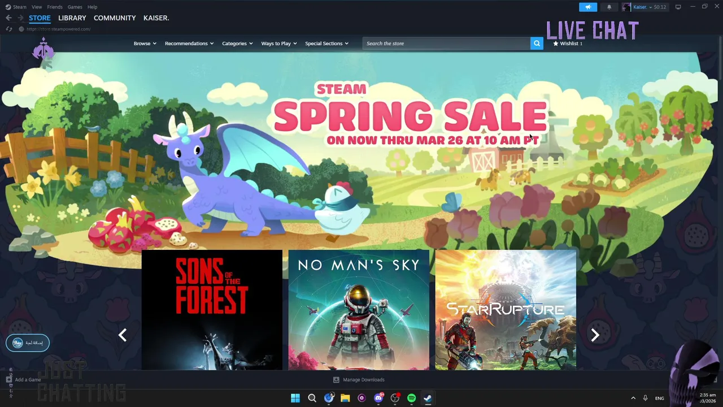This screenshot has height=407, width=723.
Task: Go forward with the right arrow navigation icon
Action: click(x=20, y=18)
